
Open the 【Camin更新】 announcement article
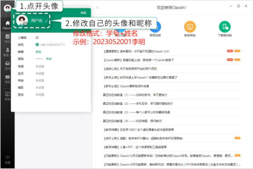138,60
